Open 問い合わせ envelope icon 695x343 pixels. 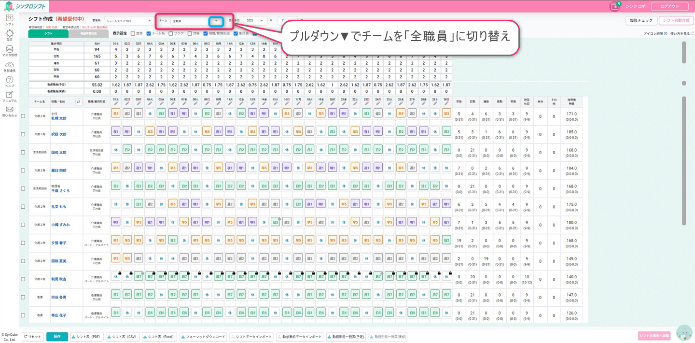pos(9,111)
